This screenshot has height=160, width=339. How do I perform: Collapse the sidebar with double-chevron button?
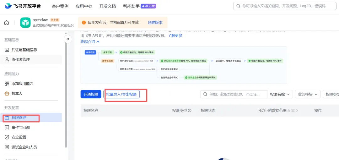click(68, 39)
